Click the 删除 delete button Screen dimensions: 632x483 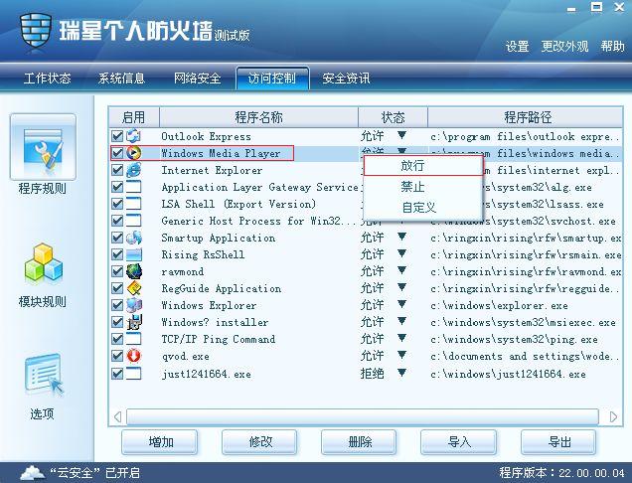(x=359, y=442)
